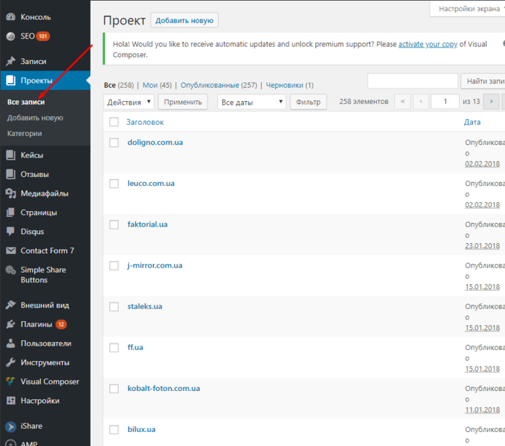Click the Консоль dashboard icon

10,17
